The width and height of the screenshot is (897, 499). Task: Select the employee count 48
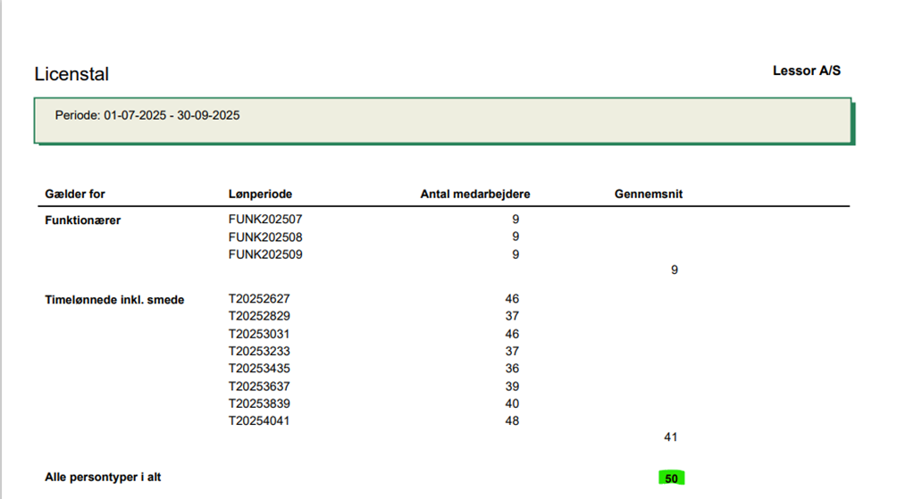click(x=512, y=420)
